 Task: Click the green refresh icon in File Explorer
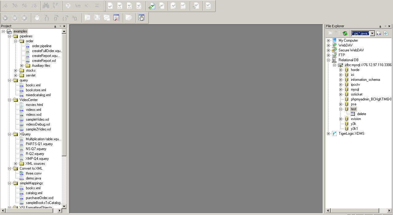pos(345,33)
